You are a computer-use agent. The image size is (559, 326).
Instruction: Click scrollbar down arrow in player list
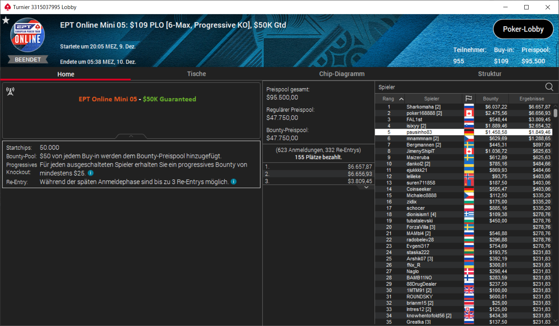click(x=555, y=321)
